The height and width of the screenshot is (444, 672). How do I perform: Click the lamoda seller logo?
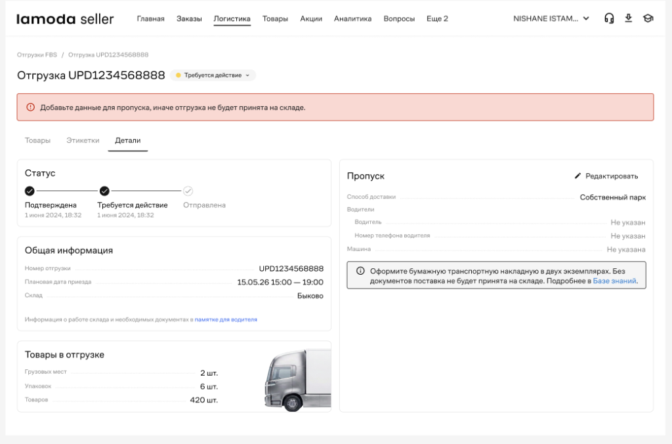(x=65, y=19)
